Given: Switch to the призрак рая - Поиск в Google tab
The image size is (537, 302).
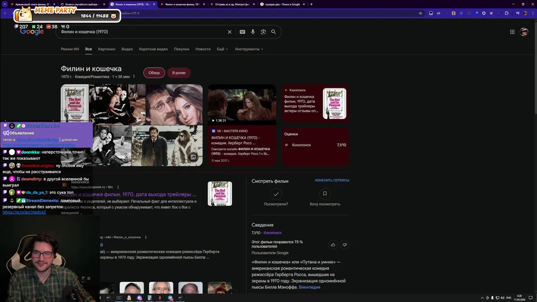Looking at the screenshot, I should 282,4.
